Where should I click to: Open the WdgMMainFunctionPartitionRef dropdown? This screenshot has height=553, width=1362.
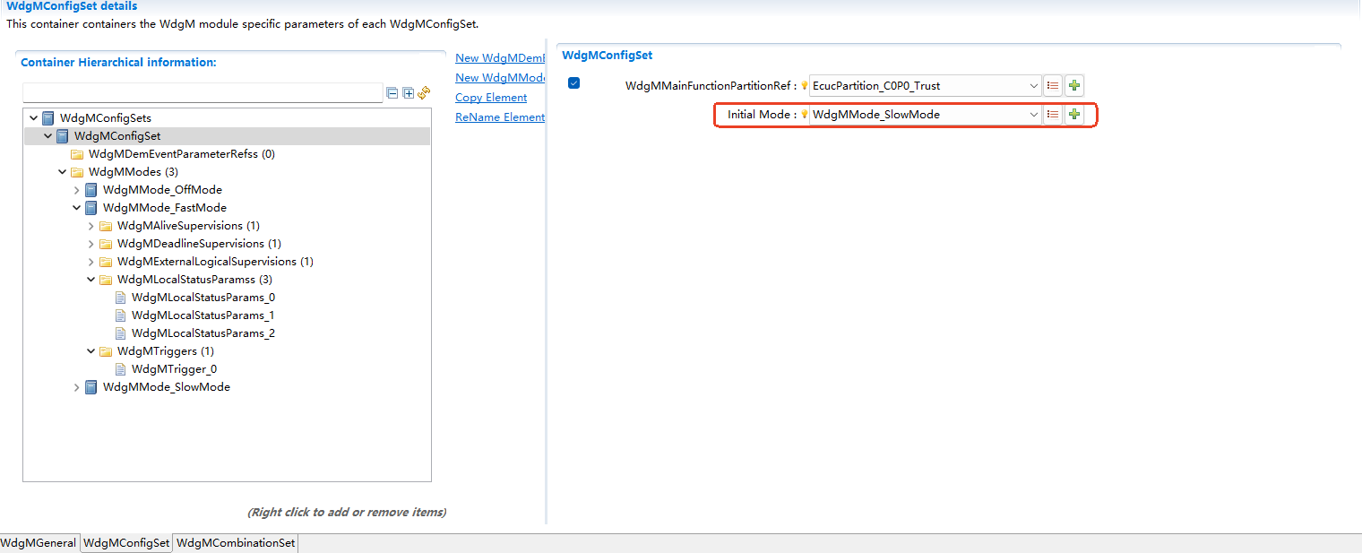point(1033,86)
